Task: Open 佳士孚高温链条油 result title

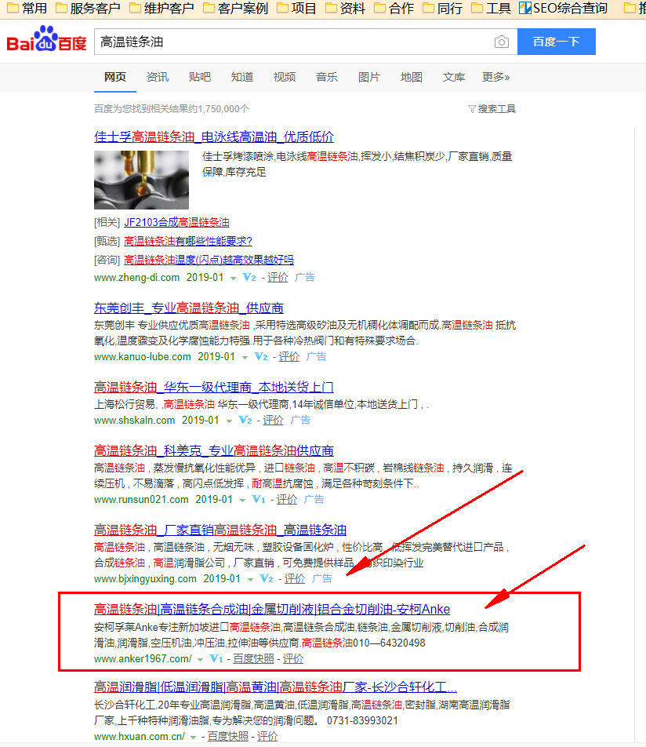Action: pos(214,137)
